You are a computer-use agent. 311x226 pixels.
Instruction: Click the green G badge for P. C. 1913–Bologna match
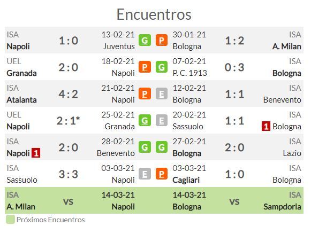[x=162, y=67]
